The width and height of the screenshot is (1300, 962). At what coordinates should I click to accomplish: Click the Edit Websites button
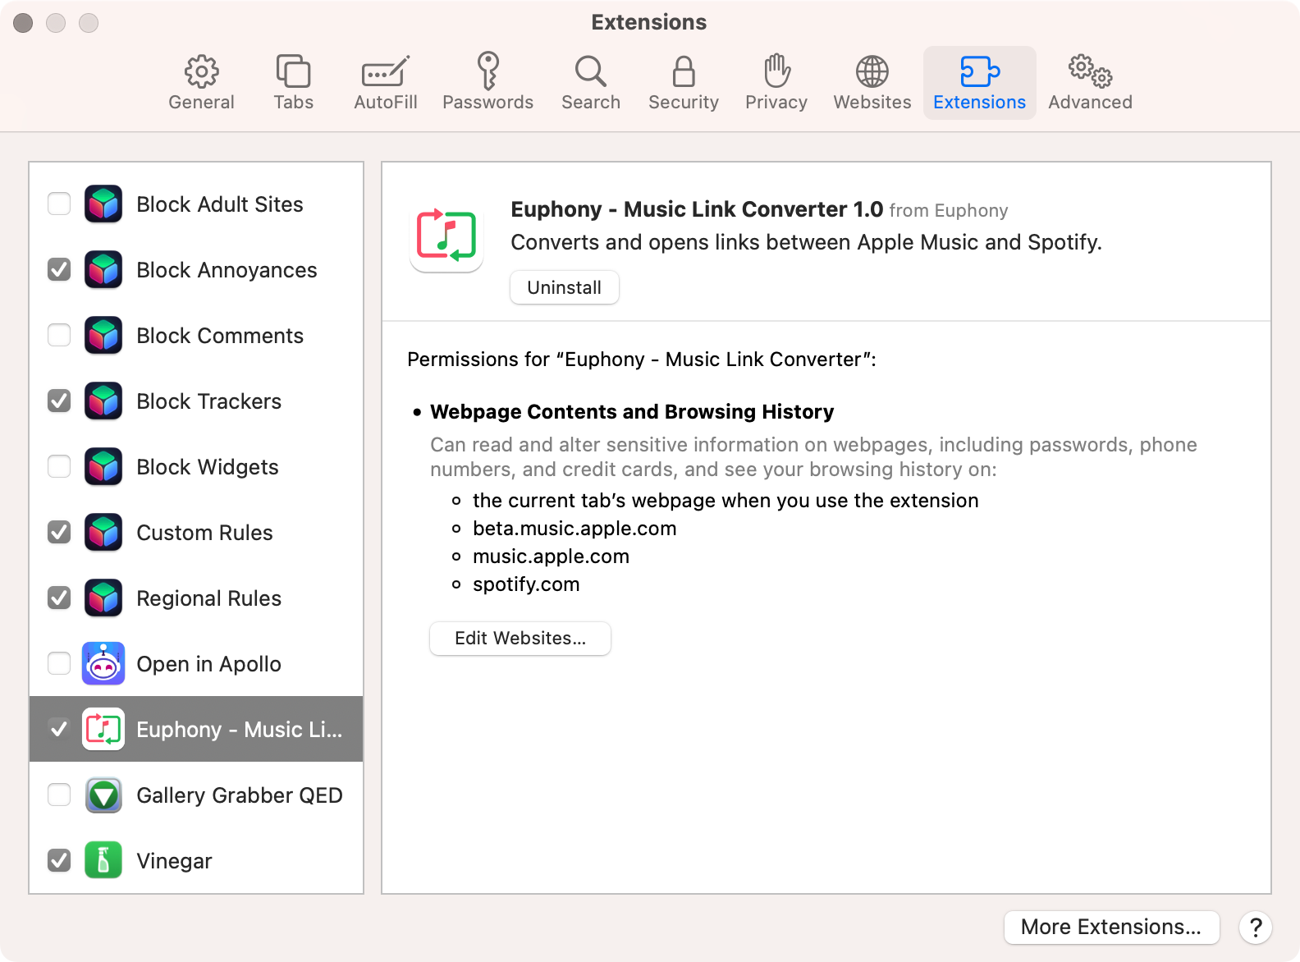[x=520, y=639]
